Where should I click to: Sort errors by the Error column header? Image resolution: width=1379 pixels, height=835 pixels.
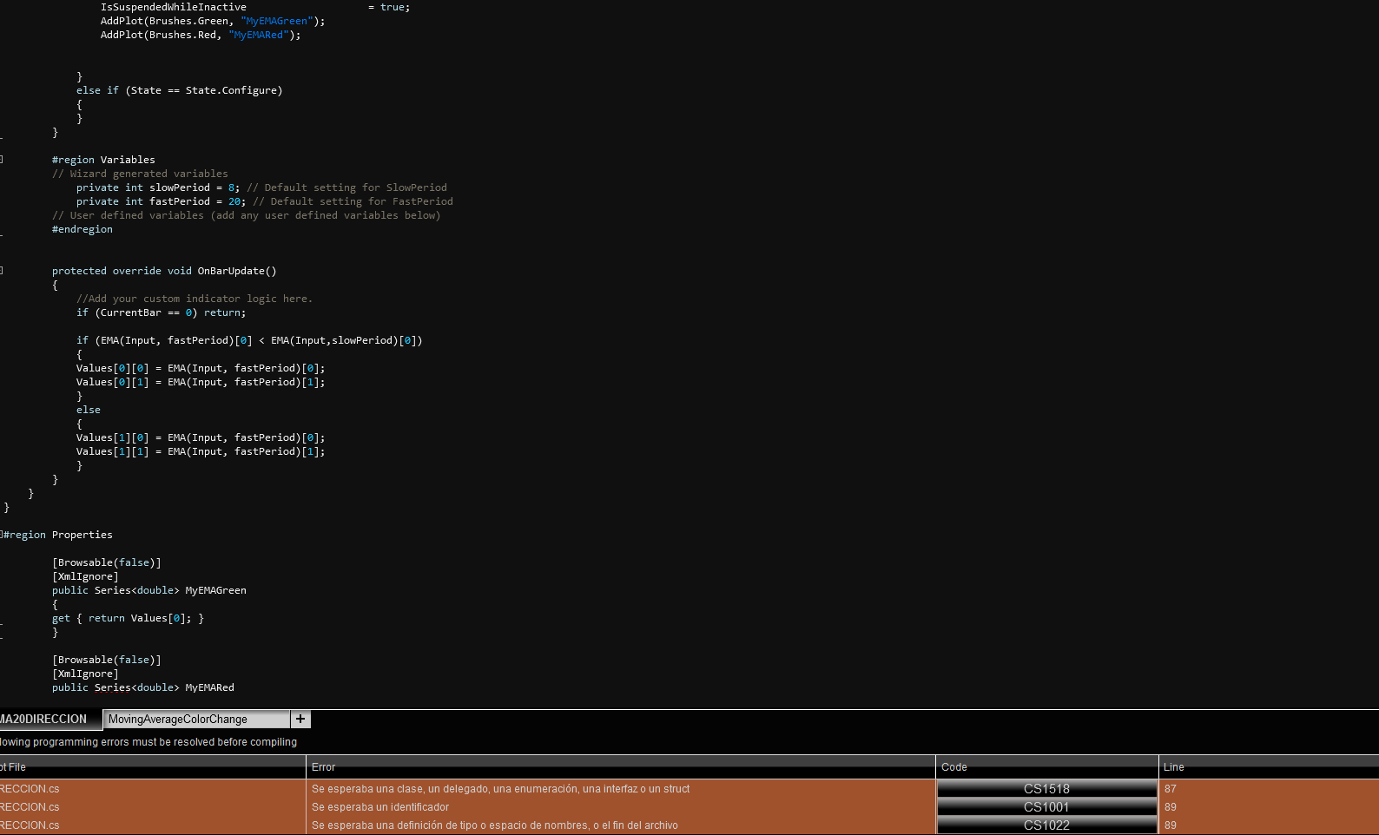coord(621,767)
